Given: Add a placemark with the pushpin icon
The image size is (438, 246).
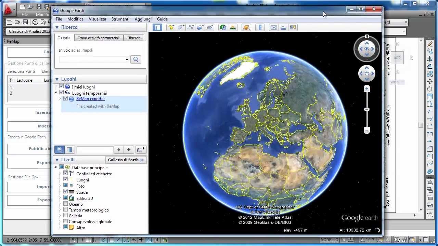Looking at the screenshot, I should pyautogui.click(x=171, y=27).
